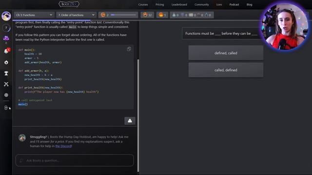Click the XP progress bar next to level 2
The width and height of the screenshot is (312, 175).
(x=123, y=15)
